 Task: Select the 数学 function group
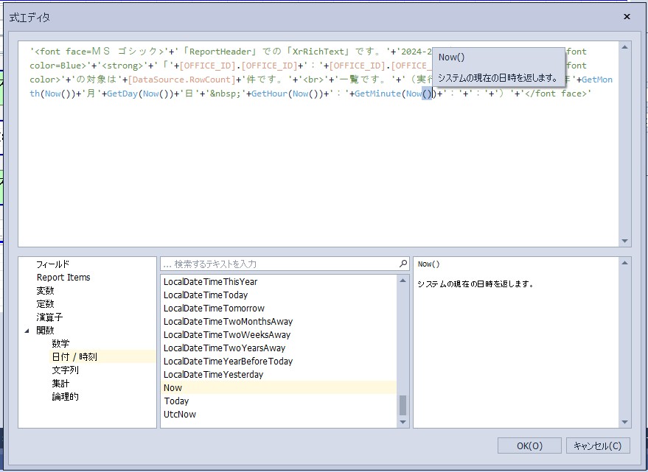pos(60,343)
